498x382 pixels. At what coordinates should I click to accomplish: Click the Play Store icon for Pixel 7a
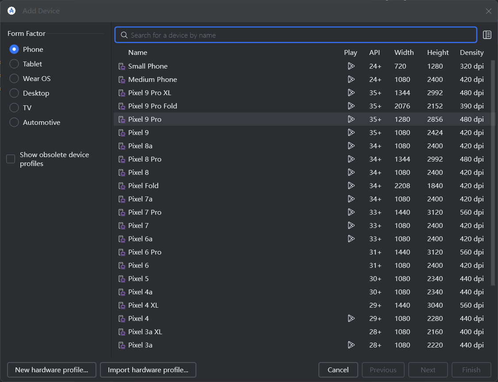tap(351, 199)
